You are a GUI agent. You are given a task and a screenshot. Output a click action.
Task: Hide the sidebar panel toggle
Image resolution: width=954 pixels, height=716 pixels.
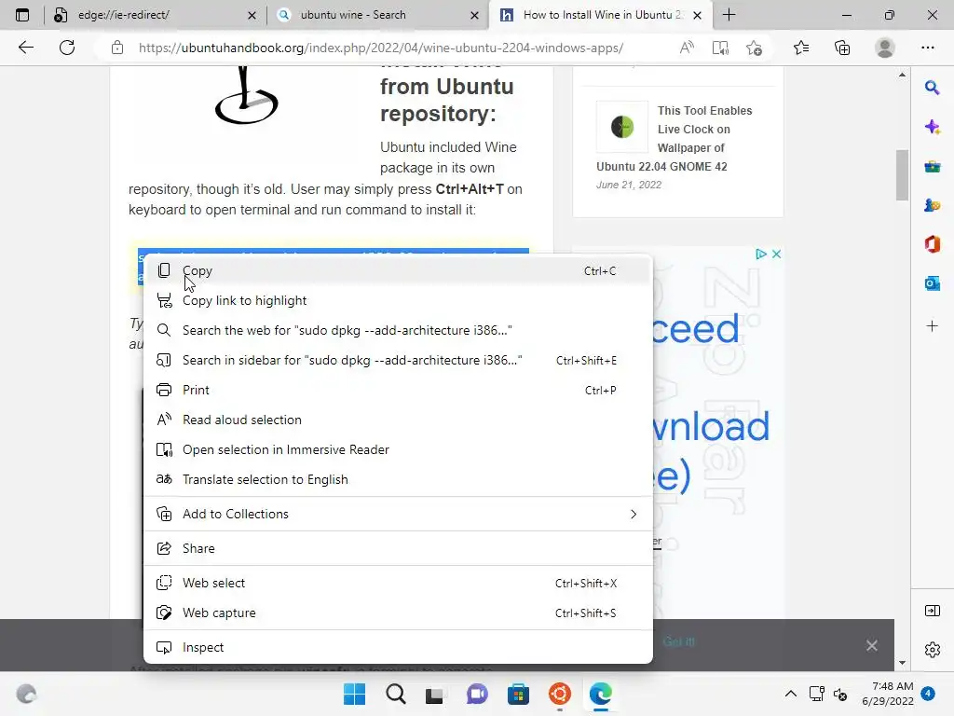pos(932,611)
